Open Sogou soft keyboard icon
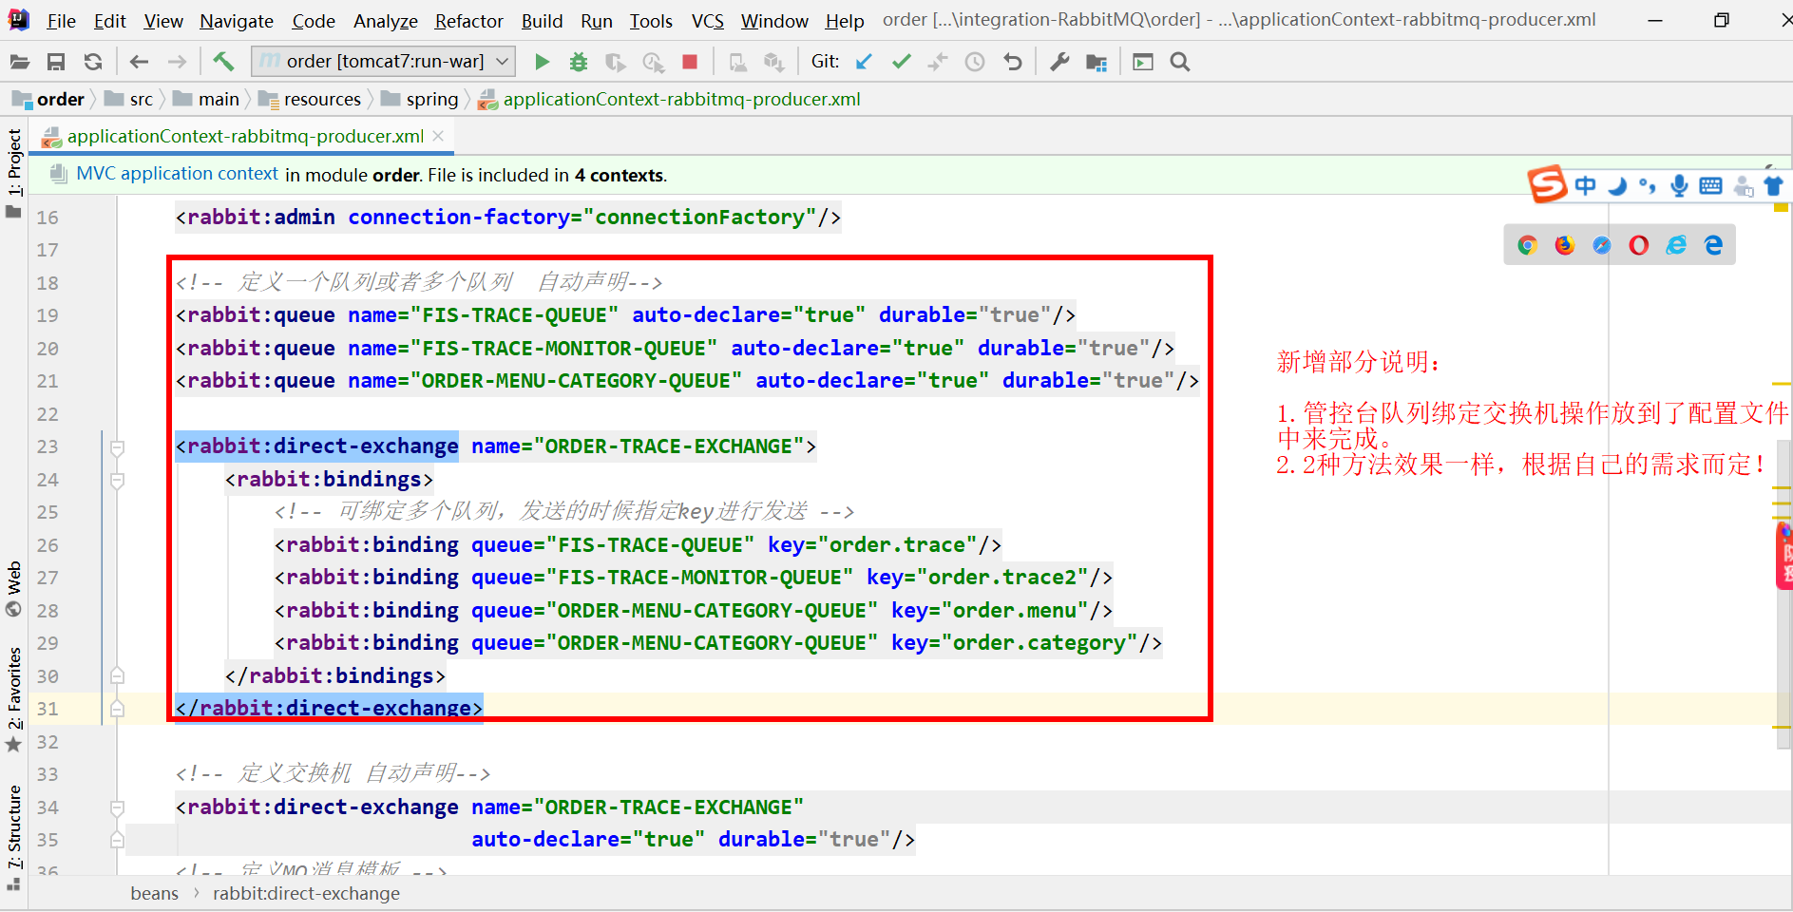The image size is (1793, 912). click(x=1710, y=185)
